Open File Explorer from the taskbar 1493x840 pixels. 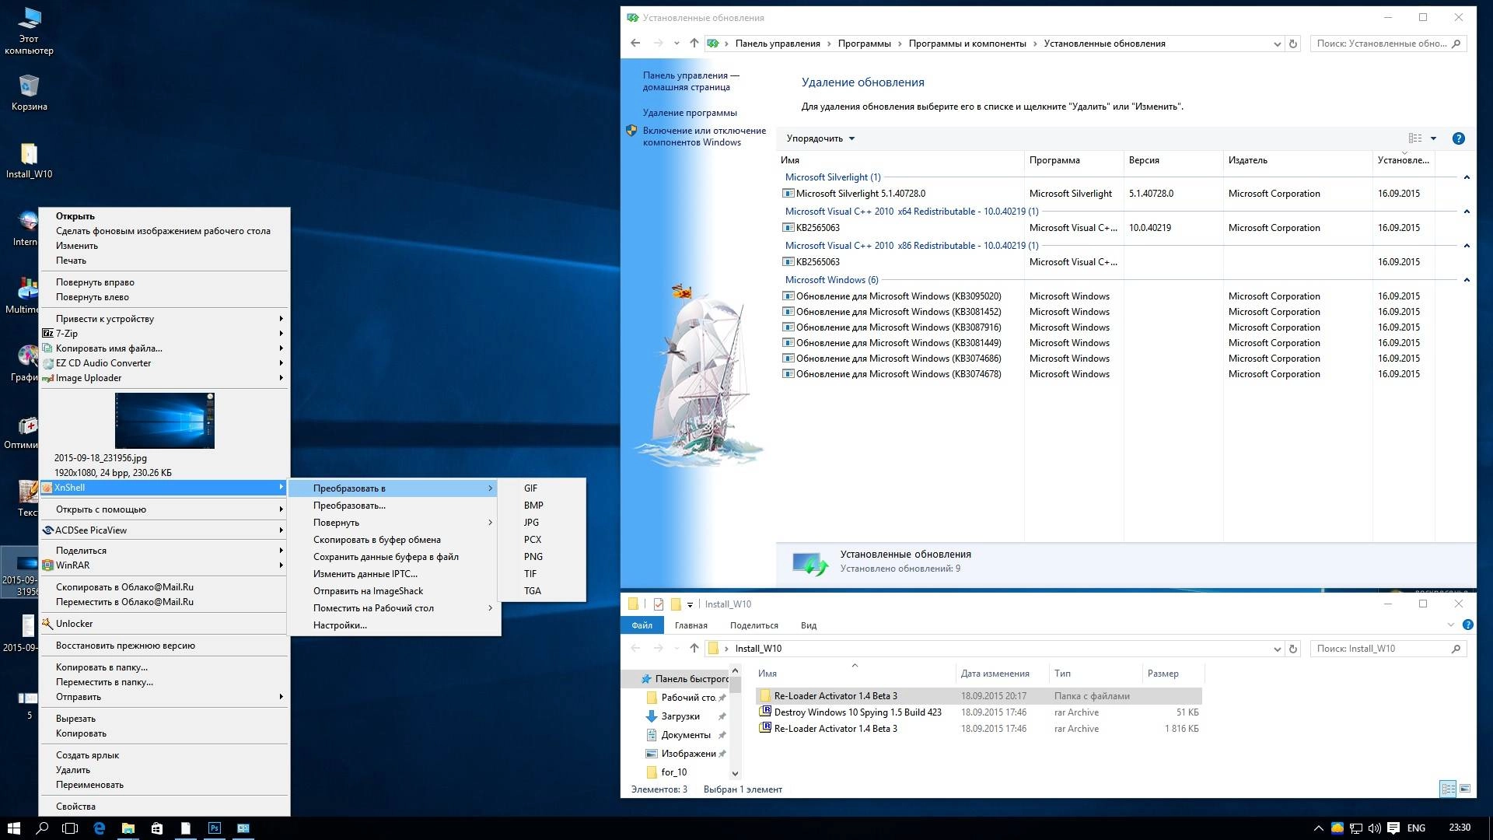[x=128, y=828]
